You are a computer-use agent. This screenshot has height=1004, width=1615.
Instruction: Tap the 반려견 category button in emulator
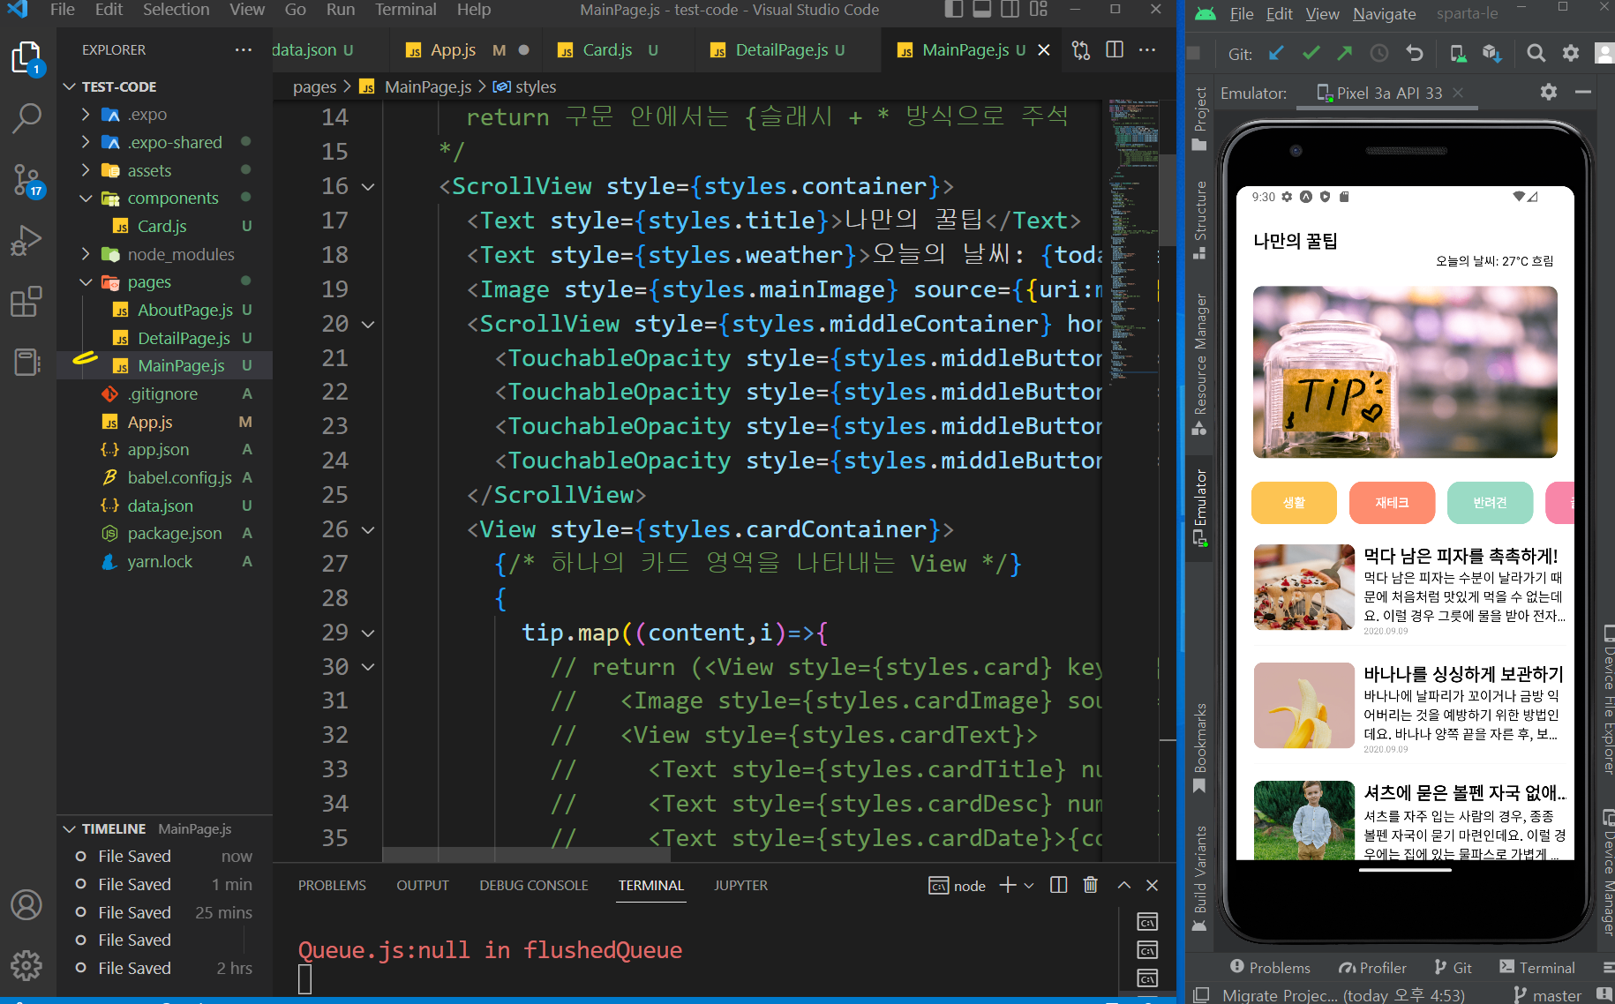point(1490,503)
